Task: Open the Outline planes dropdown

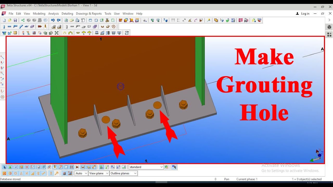Action: coord(123,173)
